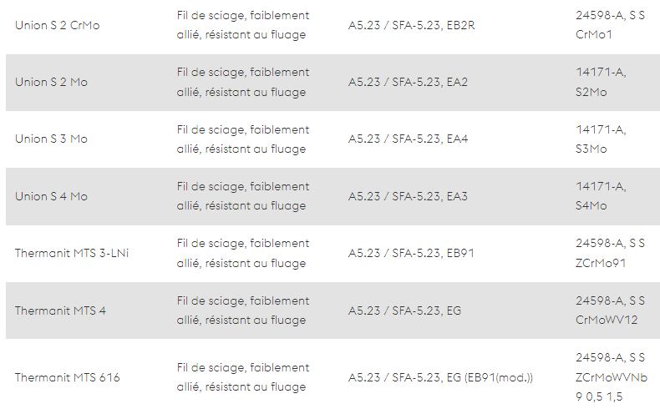Open the Union S 3 Mo entry
Viewport: 660px width, 414px height.
pyautogui.click(x=51, y=139)
